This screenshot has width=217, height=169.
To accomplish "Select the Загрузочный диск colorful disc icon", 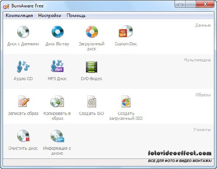I will (x=92, y=32).
